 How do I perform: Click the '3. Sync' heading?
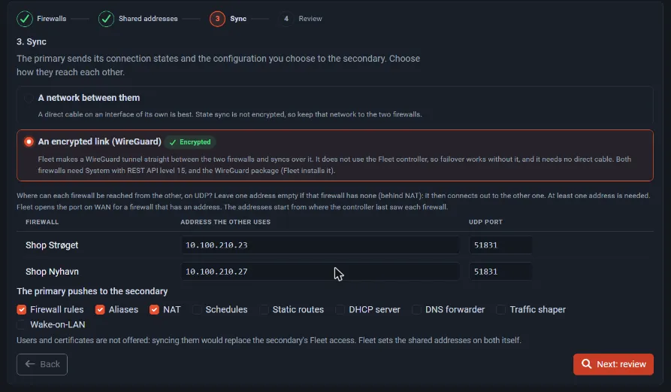coord(32,42)
